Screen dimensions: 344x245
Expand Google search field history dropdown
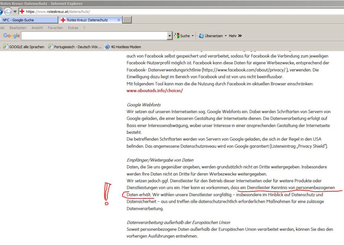170,36
